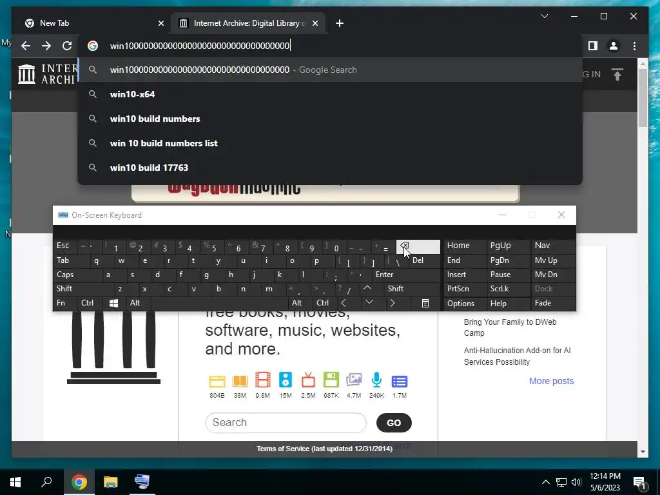Click the Home key on On-Screen Keyboard
This screenshot has height=495, width=660.
click(465, 246)
